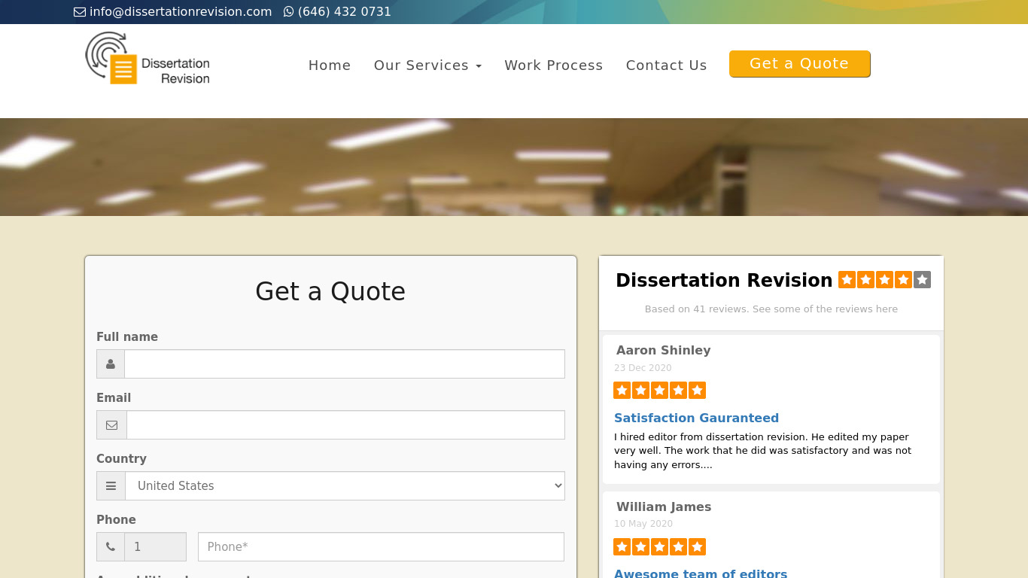Screen dimensions: 1028x578
Task: Click Aaron Shinley's five-star rating
Action: pos(659,391)
